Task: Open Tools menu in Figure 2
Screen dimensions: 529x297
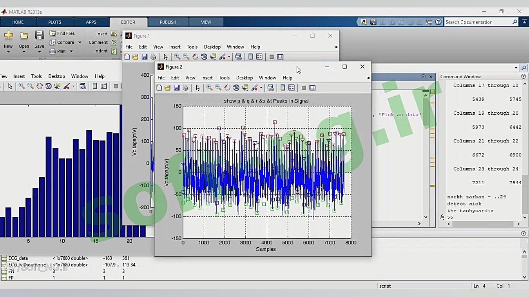Action: [x=224, y=78]
